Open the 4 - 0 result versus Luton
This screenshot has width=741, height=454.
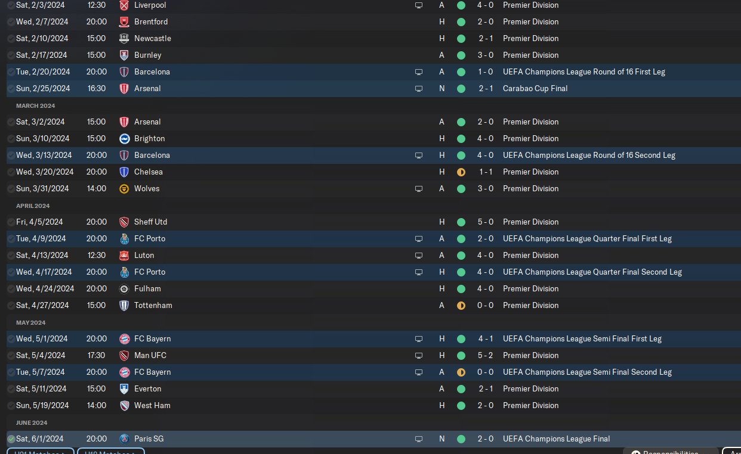pos(485,255)
